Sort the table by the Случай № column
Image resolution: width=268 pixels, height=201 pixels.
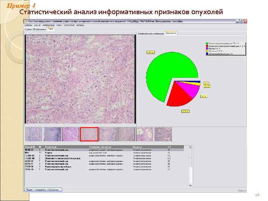[30, 147]
